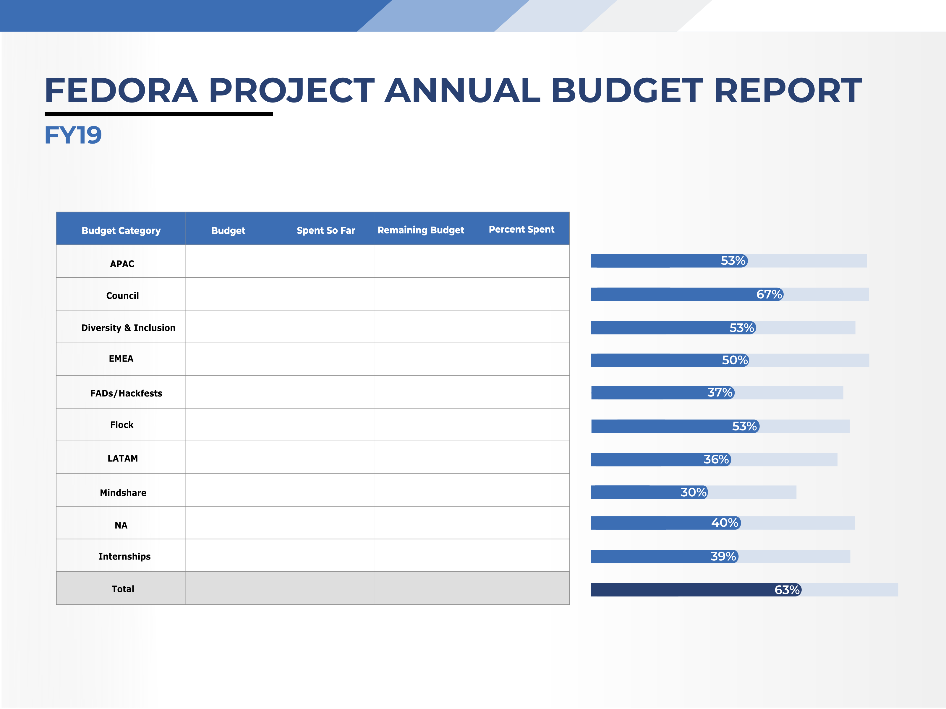The image size is (946, 709).
Task: Select the 'Mindshare' category label
Action: pos(123,493)
